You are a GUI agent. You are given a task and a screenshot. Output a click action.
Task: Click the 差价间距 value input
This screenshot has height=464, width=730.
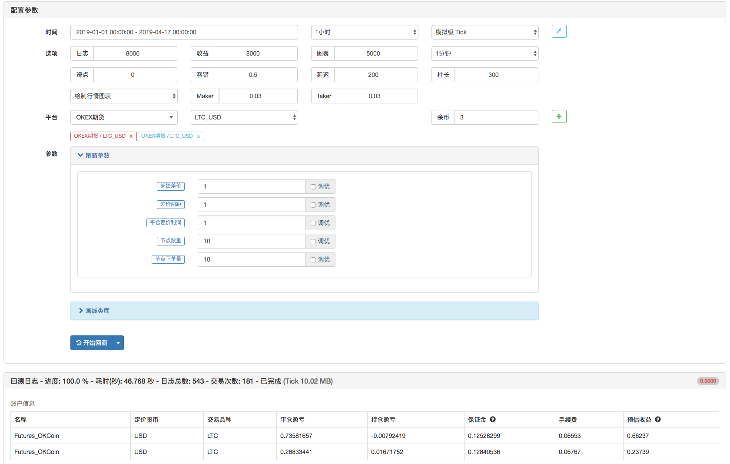tap(252, 205)
